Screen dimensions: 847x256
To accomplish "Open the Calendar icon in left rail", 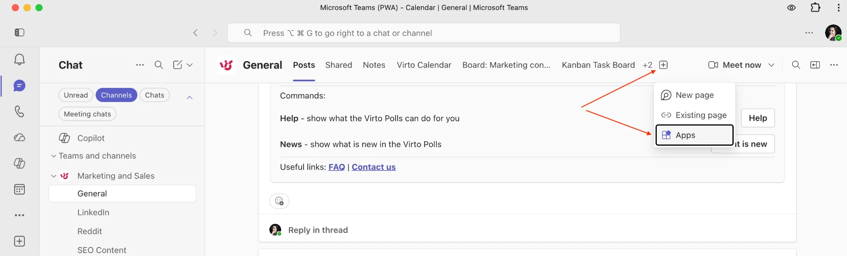I will (19, 190).
